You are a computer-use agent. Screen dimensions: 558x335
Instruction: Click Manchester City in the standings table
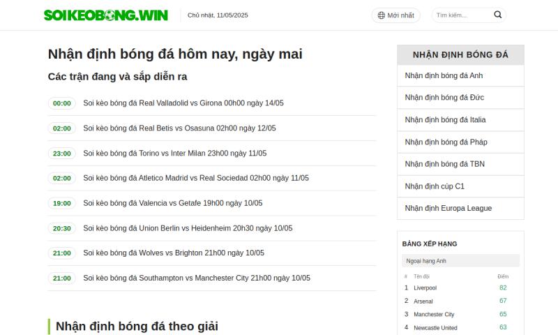(x=434, y=314)
